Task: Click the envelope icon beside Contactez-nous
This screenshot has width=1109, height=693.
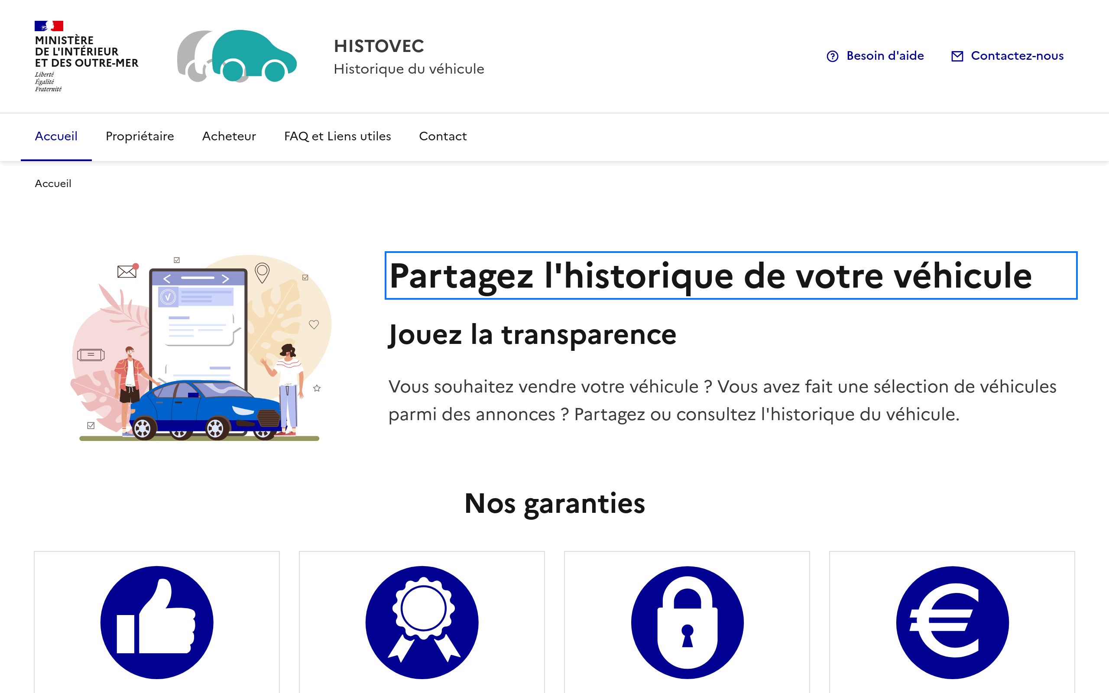Action: [x=957, y=56]
